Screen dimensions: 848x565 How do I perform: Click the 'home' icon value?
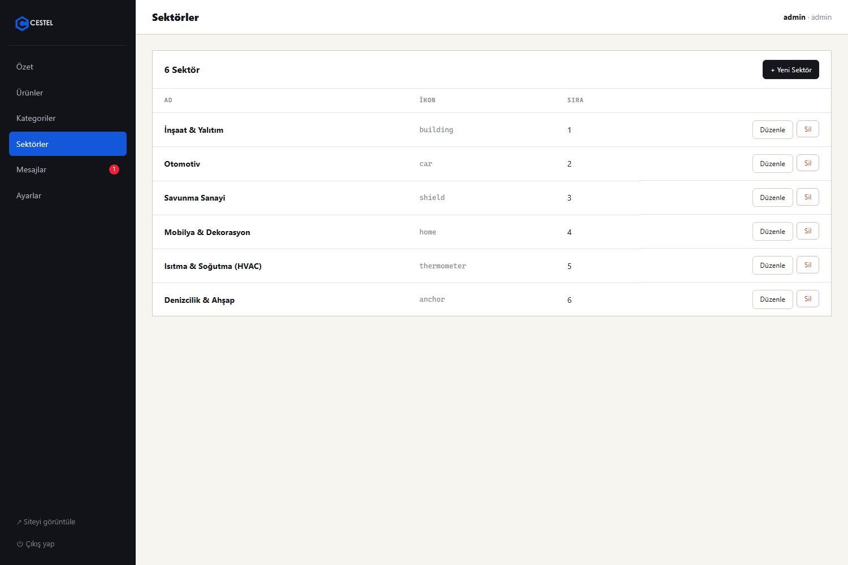coord(428,232)
